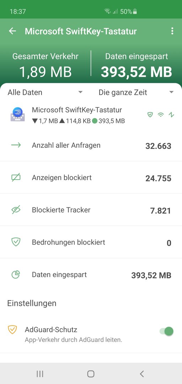182x384 pixels.
Task: Open the Alle Daten dropdown
Action: tap(45, 92)
